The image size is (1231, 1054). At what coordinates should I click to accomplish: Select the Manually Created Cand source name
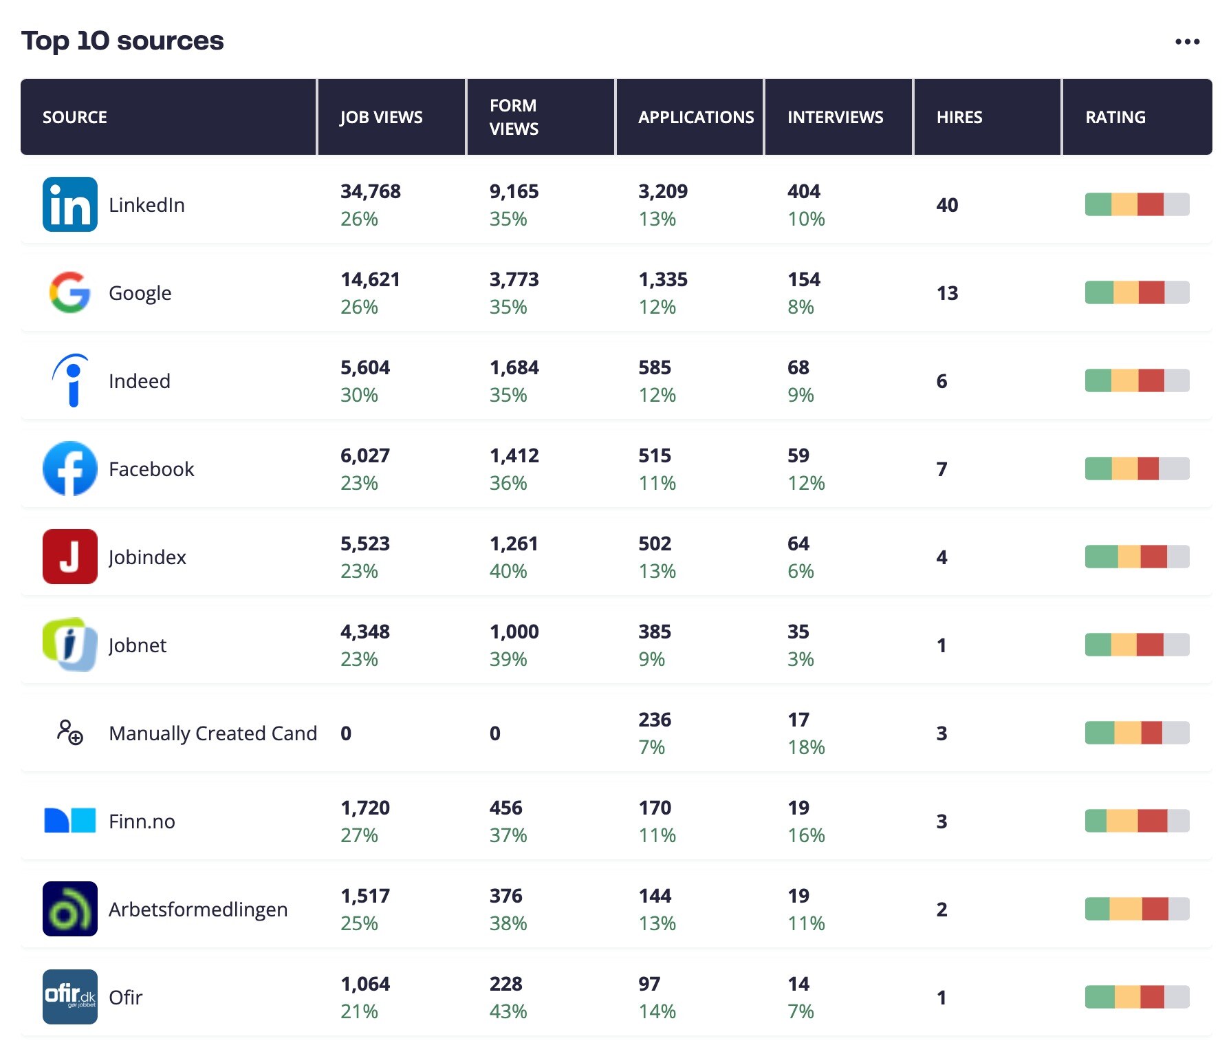[x=213, y=733]
